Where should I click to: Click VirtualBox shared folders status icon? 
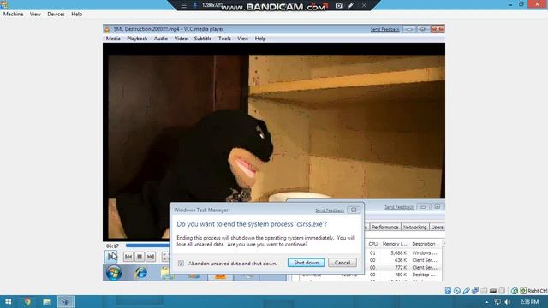(484, 291)
